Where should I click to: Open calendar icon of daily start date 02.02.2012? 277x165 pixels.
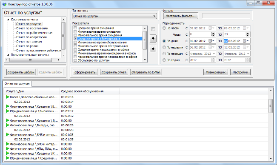[210, 41]
